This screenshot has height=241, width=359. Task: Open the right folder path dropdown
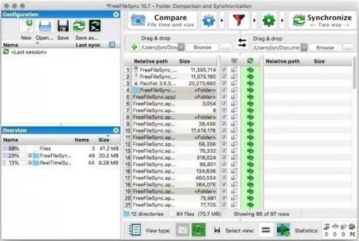(304, 48)
